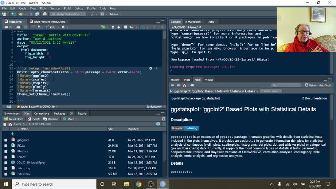Expand the Run dropdown arrow
This screenshot has width=336, height=189.
click(x=137, y=27)
